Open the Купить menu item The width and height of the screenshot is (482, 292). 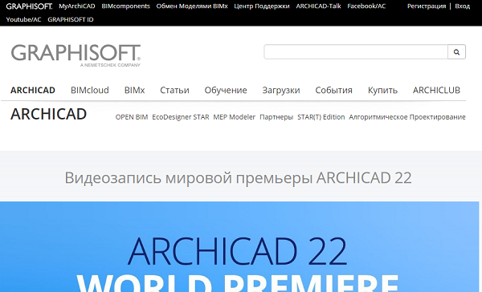point(382,91)
